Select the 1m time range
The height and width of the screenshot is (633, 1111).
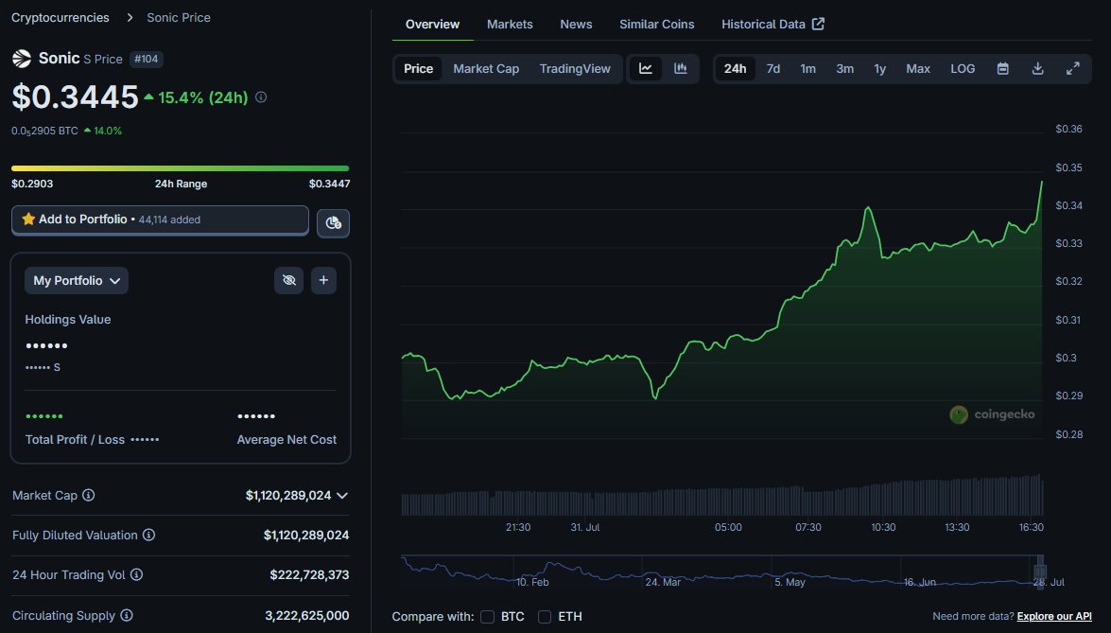pos(807,69)
